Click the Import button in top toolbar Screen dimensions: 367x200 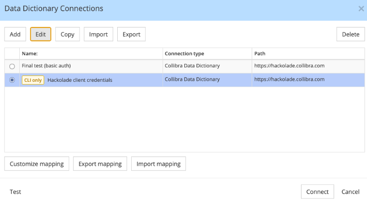tap(98, 34)
